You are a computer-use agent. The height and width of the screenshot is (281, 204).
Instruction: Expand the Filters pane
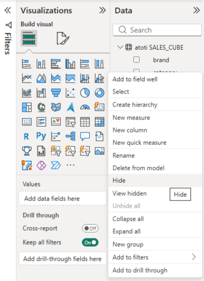pos(8,10)
